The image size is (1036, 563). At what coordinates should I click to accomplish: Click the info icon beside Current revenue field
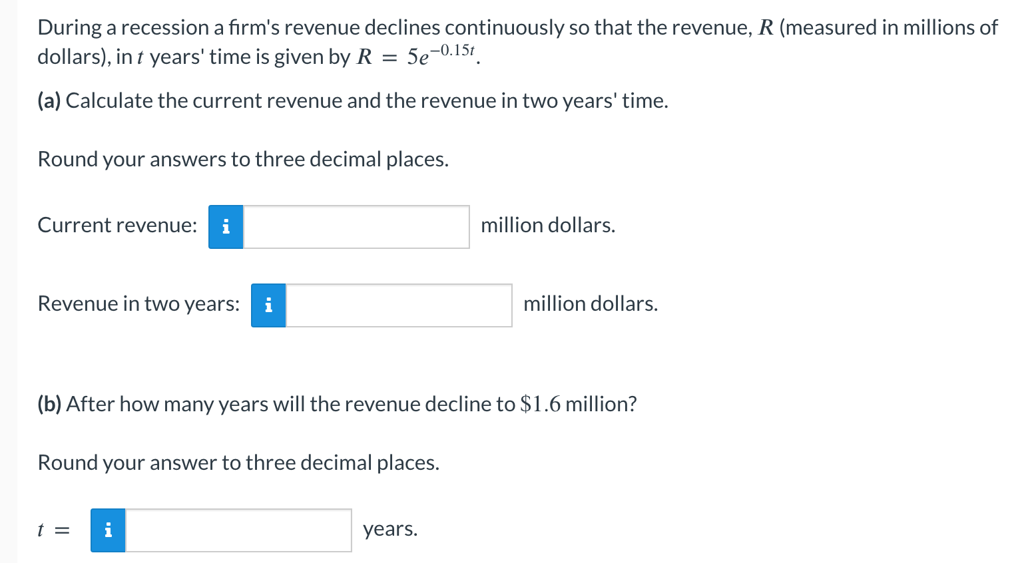225,226
